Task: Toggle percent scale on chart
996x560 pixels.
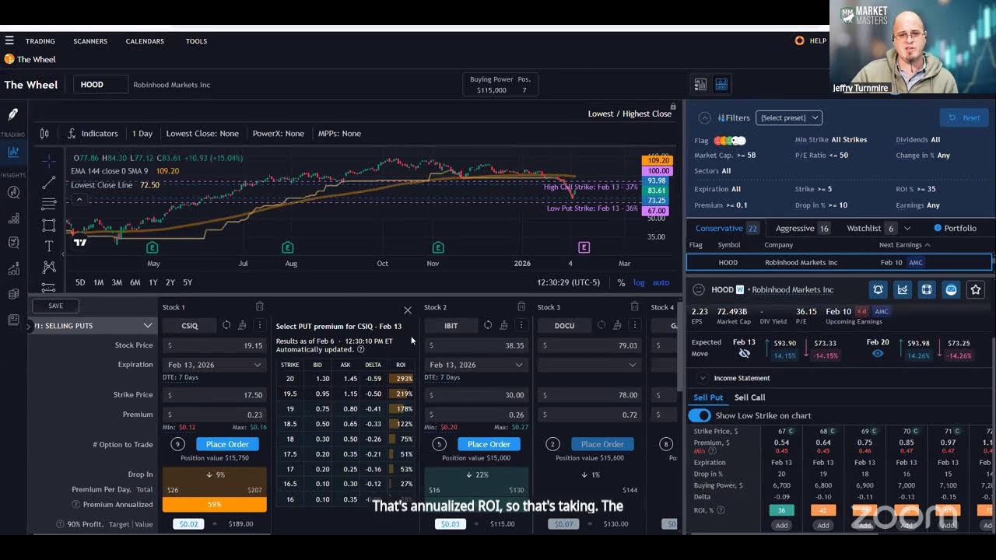Action: pyautogui.click(x=621, y=282)
